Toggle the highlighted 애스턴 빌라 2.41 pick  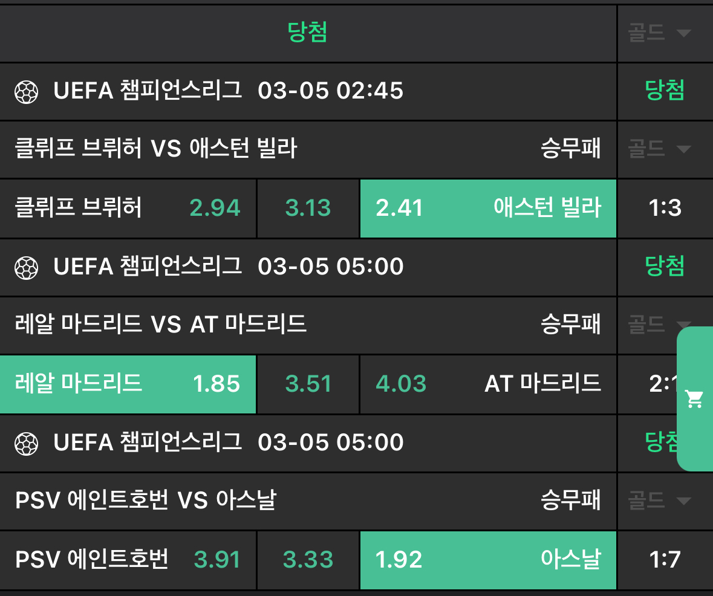pos(488,209)
